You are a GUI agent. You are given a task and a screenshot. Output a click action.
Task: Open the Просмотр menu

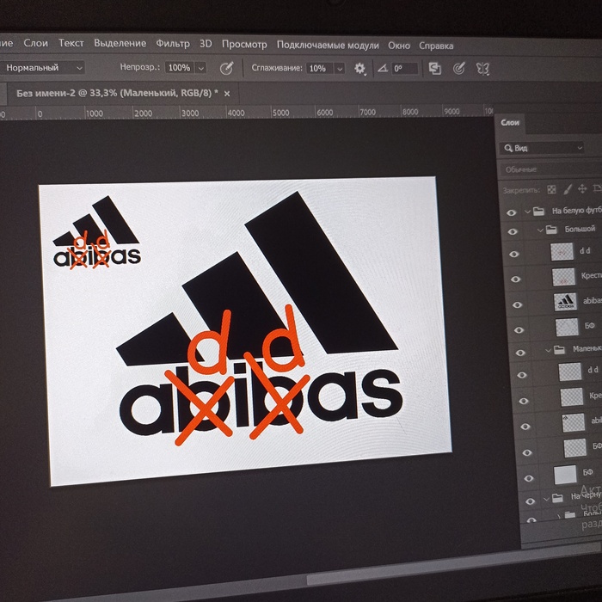point(244,44)
